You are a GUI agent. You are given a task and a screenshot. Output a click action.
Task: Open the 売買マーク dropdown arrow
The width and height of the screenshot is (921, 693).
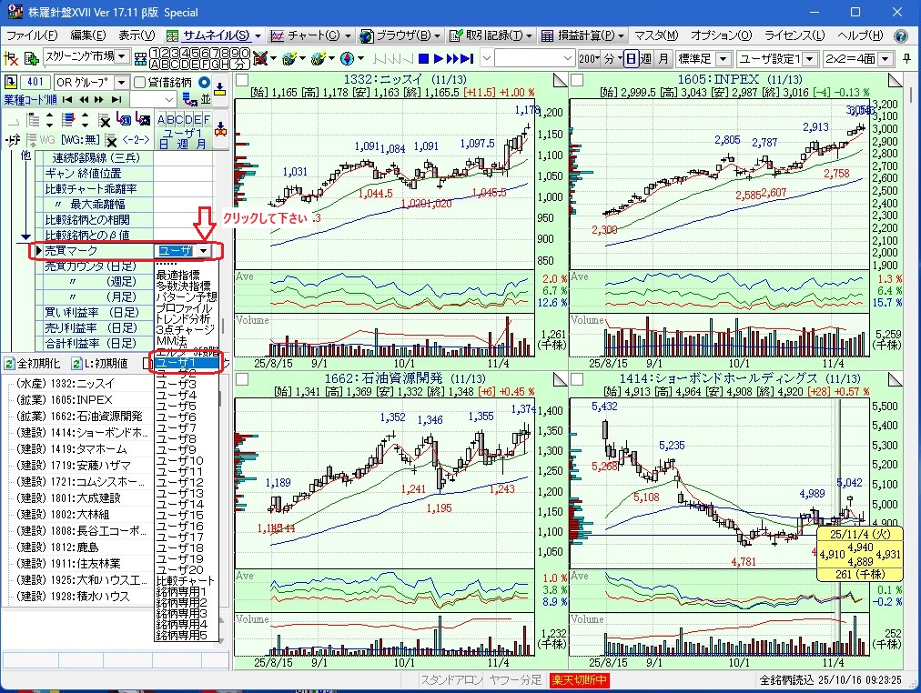pos(204,251)
